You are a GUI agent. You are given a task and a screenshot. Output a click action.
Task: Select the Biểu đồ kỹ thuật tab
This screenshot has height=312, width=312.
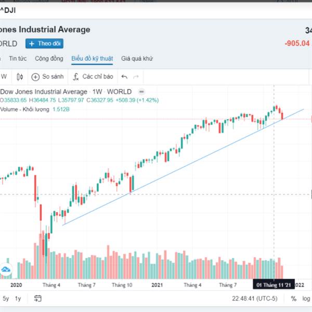click(92, 58)
